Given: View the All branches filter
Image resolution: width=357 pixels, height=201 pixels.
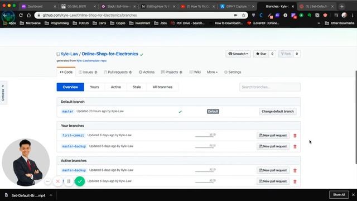Looking at the screenshot, I should (x=162, y=87).
